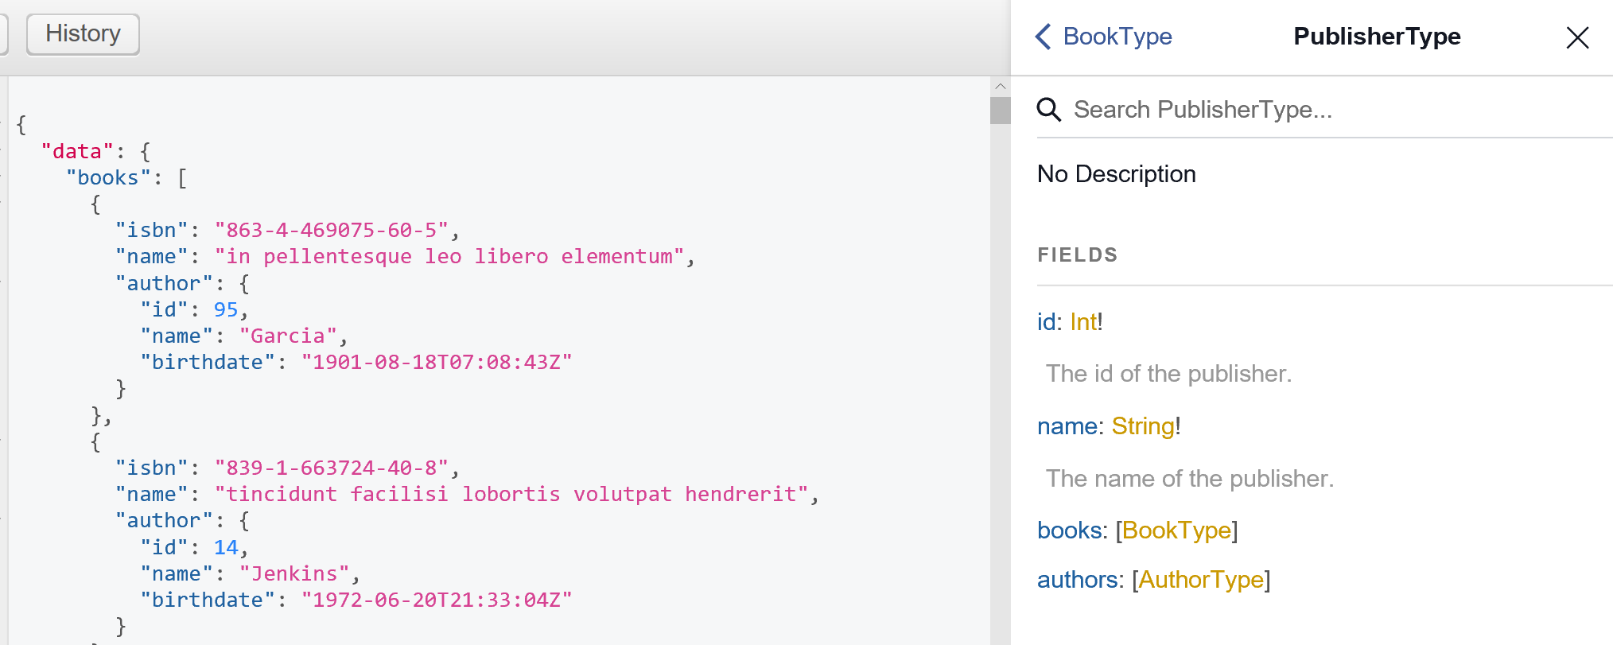Open the Int type link

point(1082,322)
